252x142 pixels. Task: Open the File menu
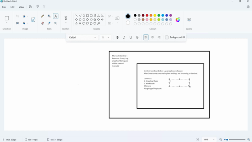pyautogui.click(x=4, y=7)
